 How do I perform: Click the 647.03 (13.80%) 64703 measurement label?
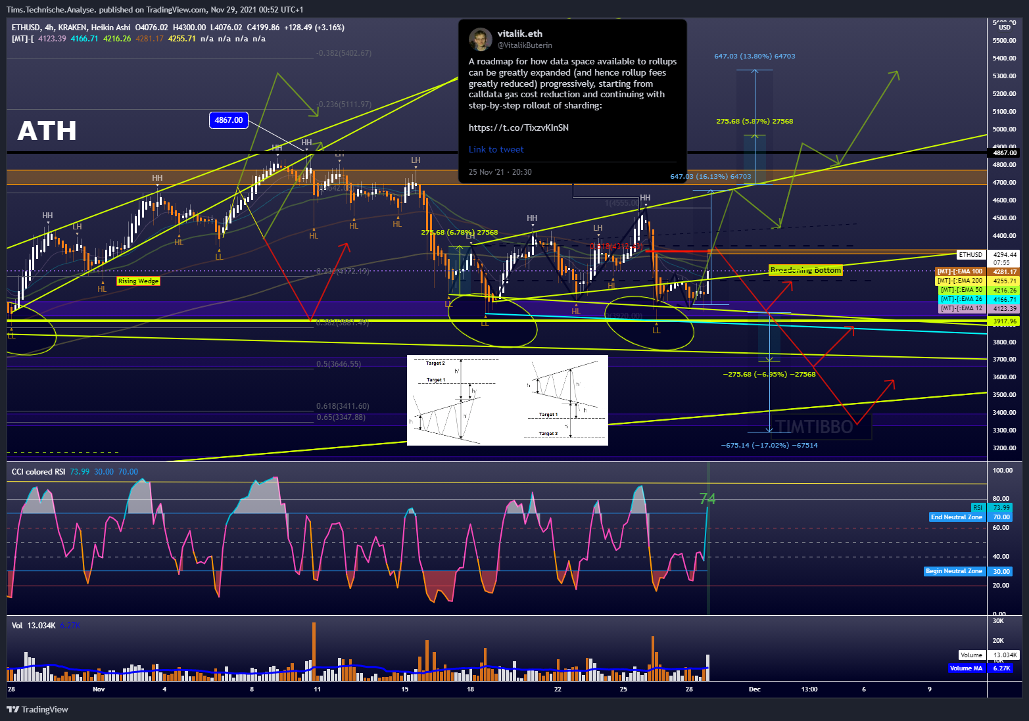[x=755, y=57]
